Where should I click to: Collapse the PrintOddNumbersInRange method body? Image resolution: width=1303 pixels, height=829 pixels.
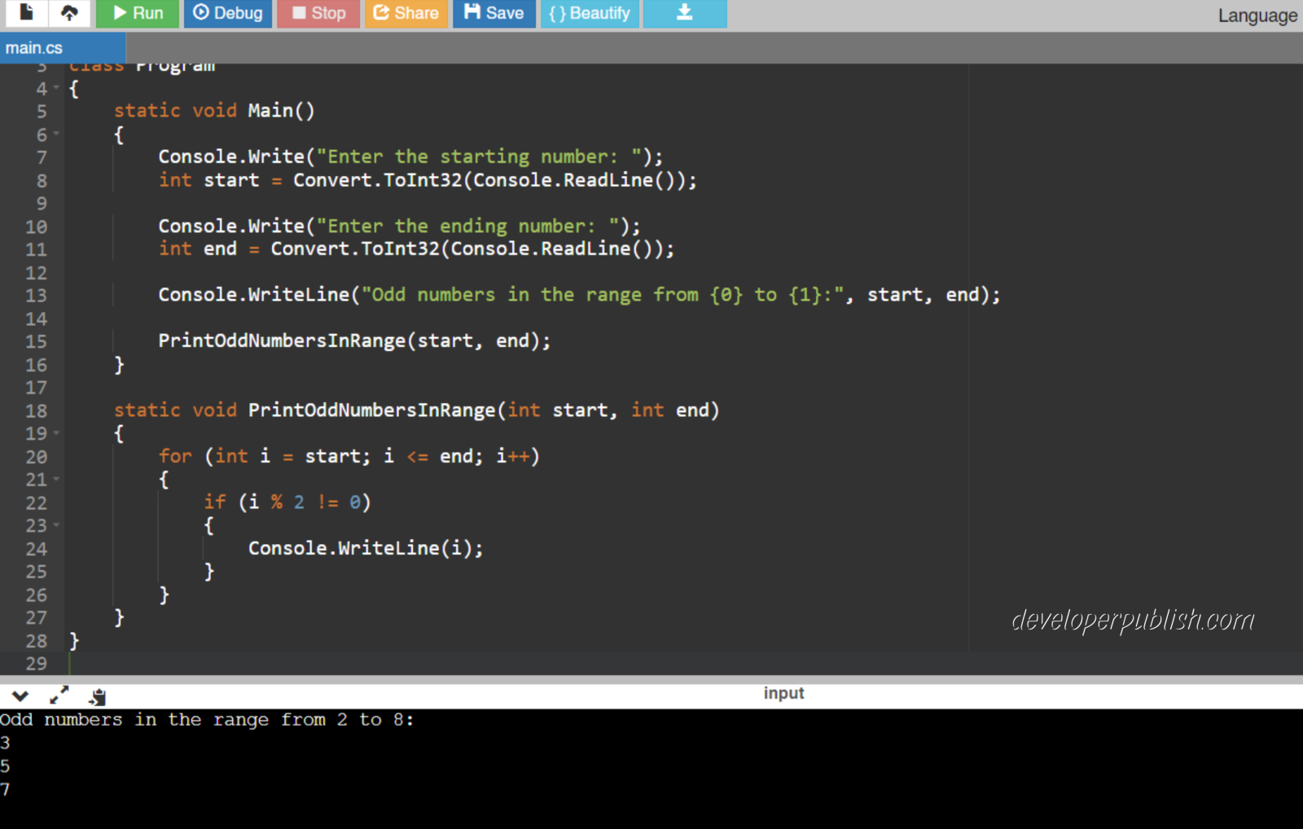56,433
